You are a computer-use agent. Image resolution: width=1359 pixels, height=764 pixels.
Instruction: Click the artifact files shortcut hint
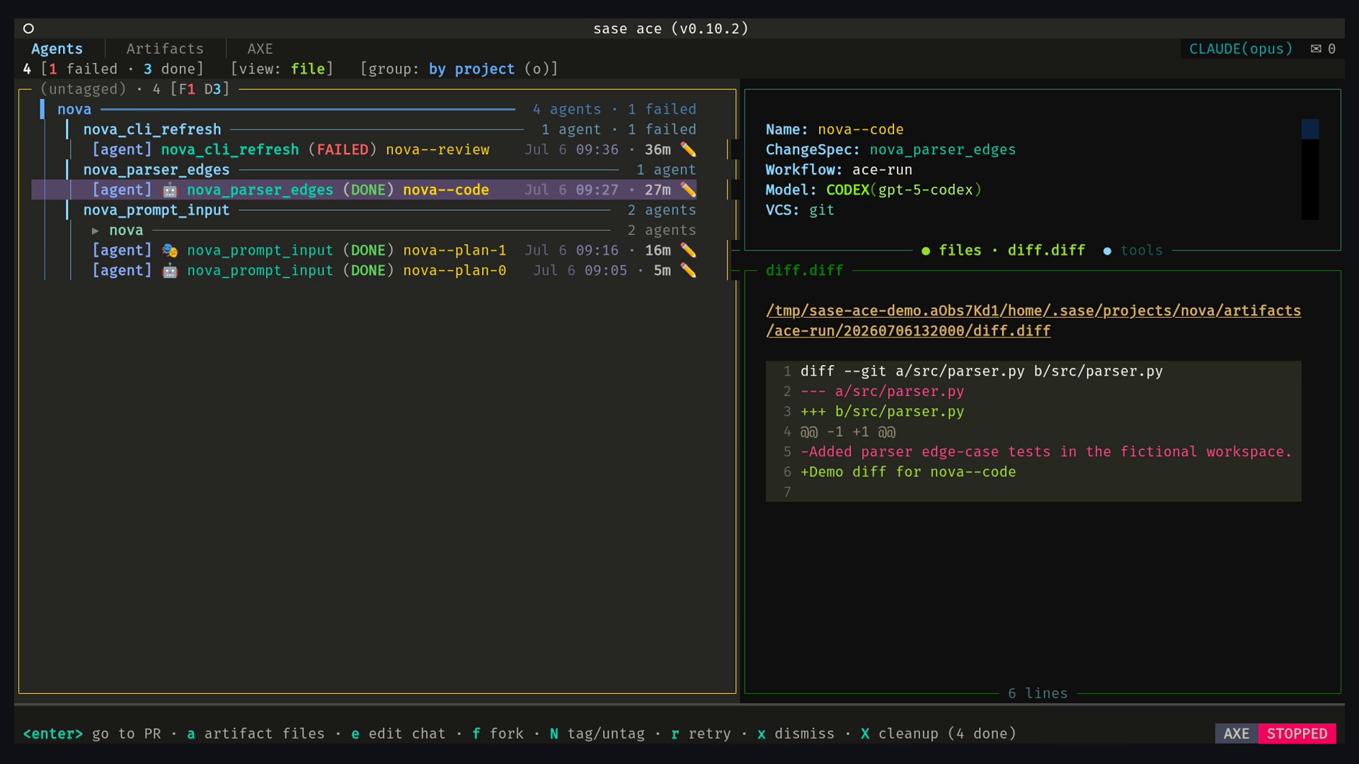[x=256, y=734]
